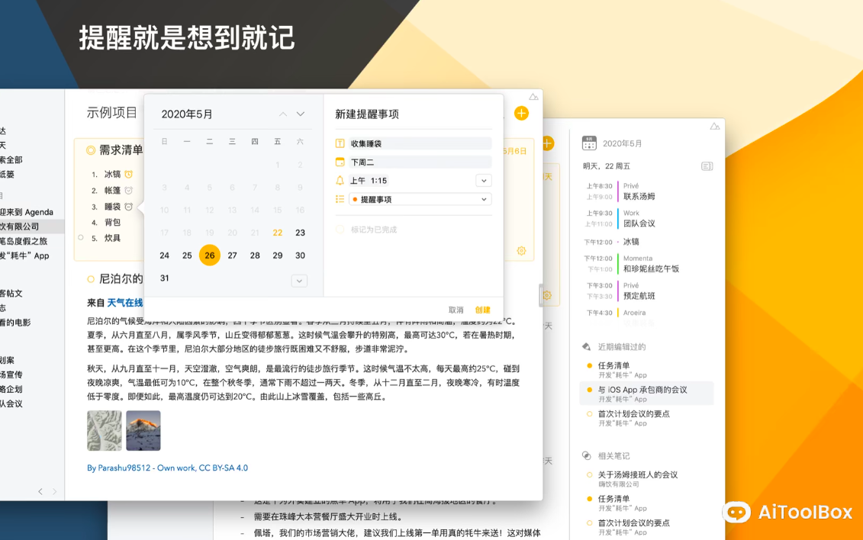Screen dimensions: 863x540
Task: Toggle the circle beside 尼泊尔的 heading
Action: [90, 278]
